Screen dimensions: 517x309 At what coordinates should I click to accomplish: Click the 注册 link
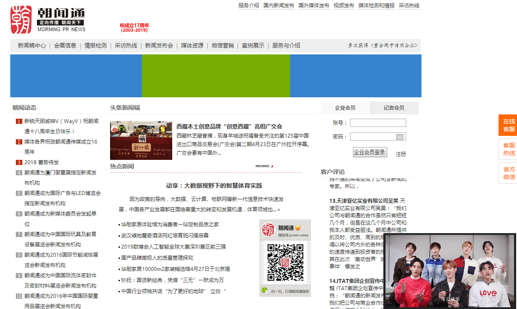coord(400,154)
